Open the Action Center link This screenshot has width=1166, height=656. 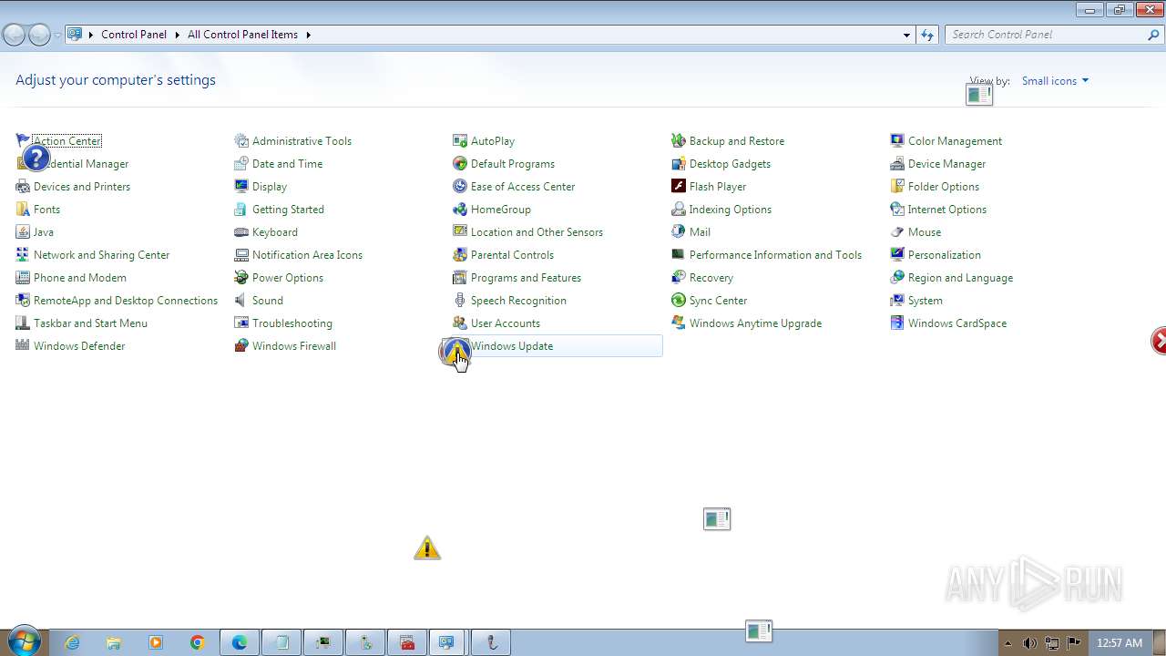[x=67, y=141]
